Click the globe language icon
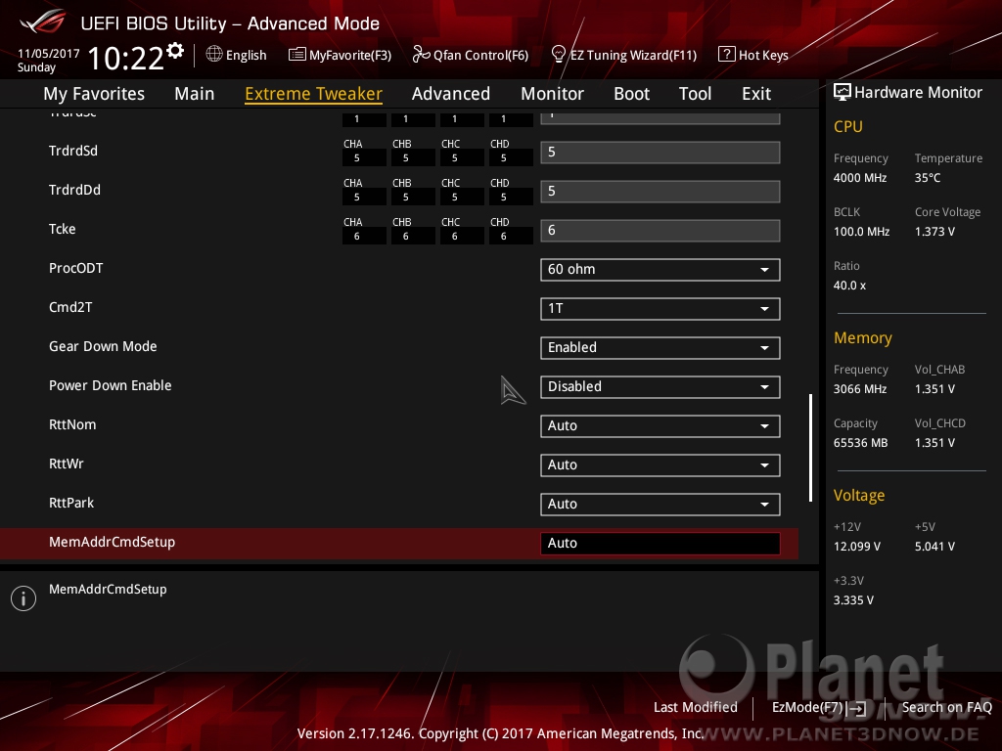The width and height of the screenshot is (1002, 751). 214,54
